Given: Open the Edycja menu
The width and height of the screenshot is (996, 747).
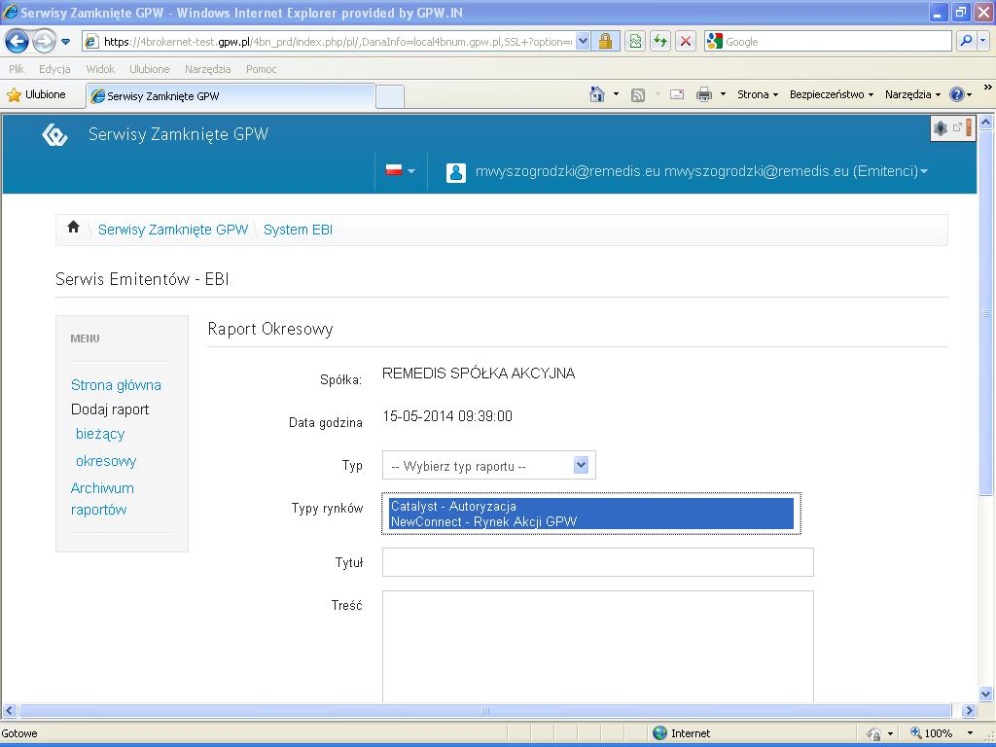Looking at the screenshot, I should tap(54, 69).
